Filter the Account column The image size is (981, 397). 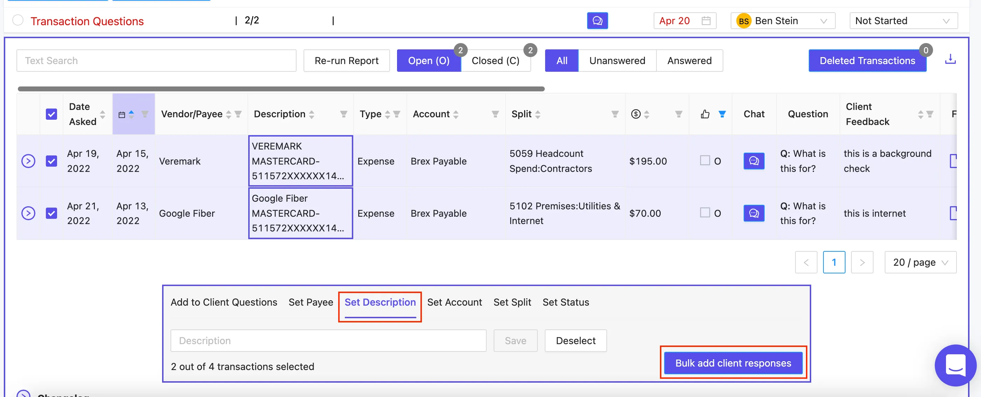(x=495, y=114)
